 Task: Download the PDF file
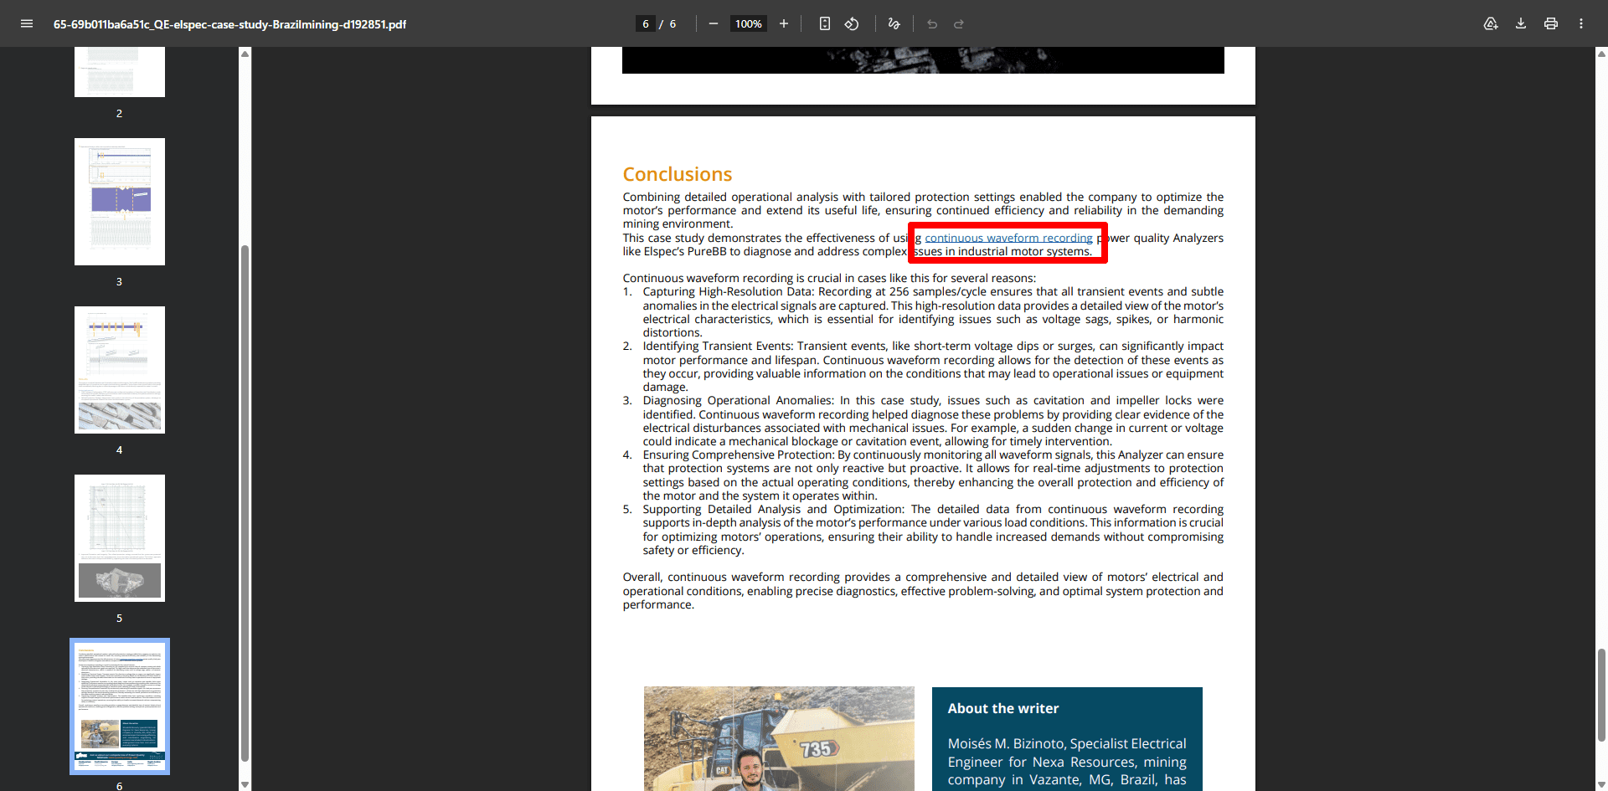click(x=1521, y=23)
